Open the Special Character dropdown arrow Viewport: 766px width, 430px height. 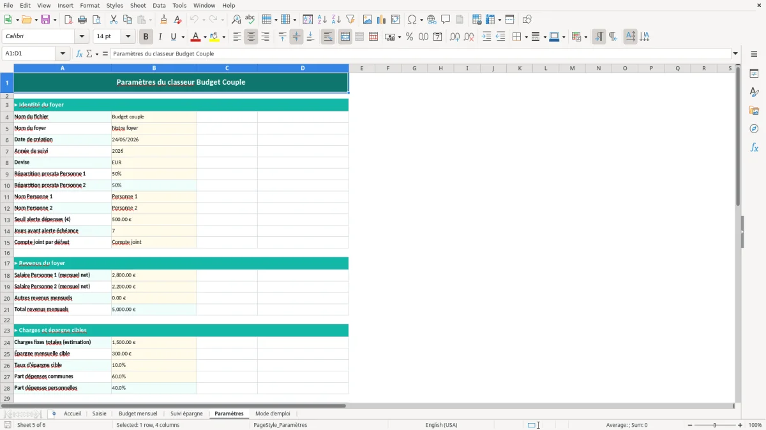coord(422,20)
